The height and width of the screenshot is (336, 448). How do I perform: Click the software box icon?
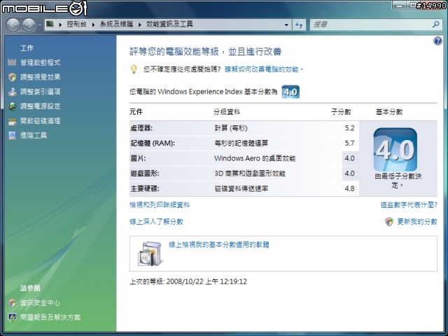[x=150, y=253]
